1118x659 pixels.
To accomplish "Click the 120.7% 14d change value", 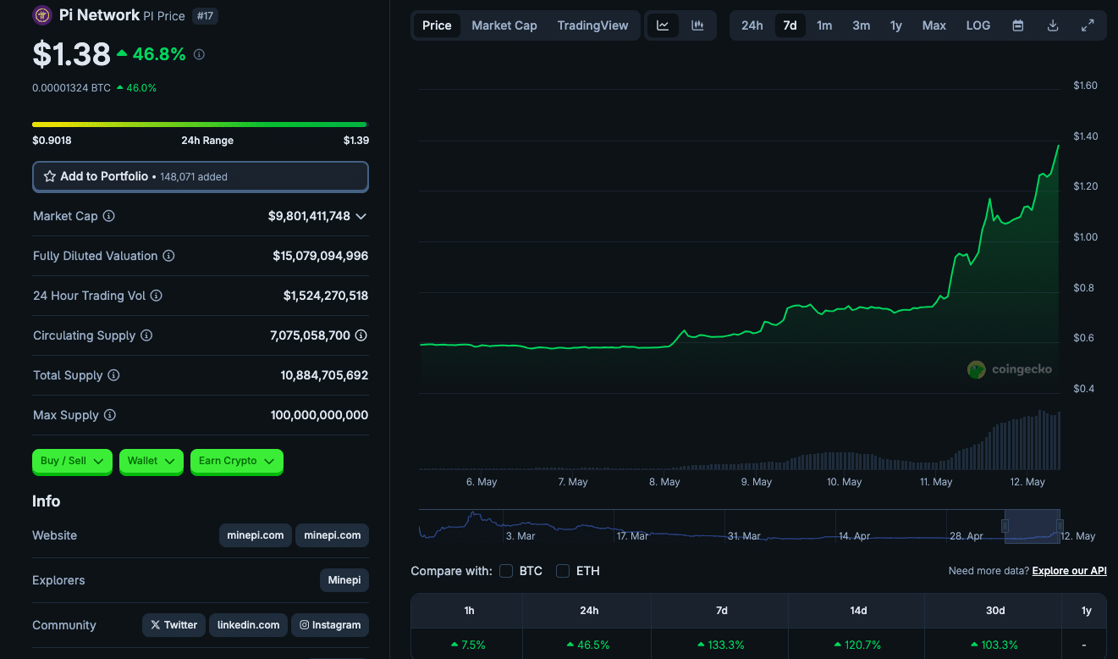I will (857, 645).
